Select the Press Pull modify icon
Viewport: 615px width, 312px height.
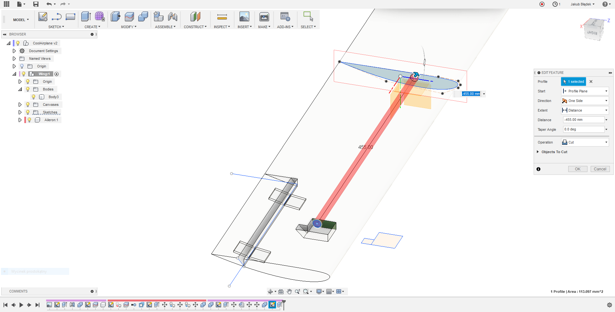click(115, 17)
